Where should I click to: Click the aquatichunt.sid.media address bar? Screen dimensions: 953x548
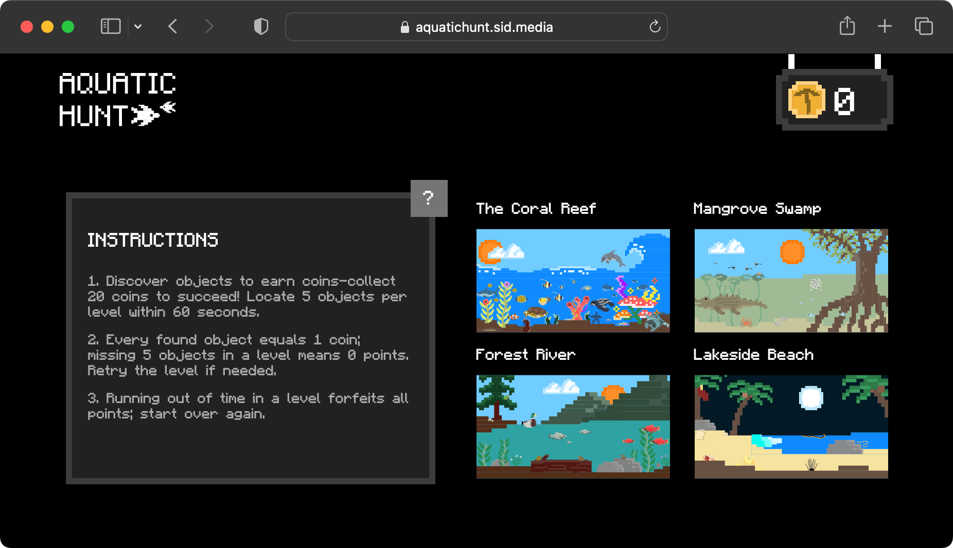coord(476,27)
